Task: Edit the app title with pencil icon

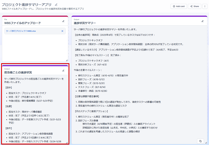Action: click(56, 5)
